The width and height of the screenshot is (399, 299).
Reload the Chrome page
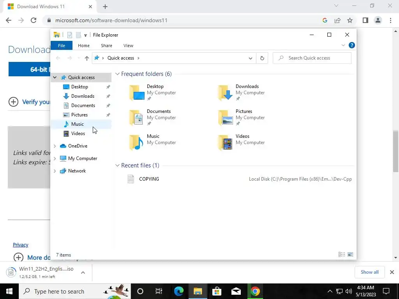(x=34, y=20)
